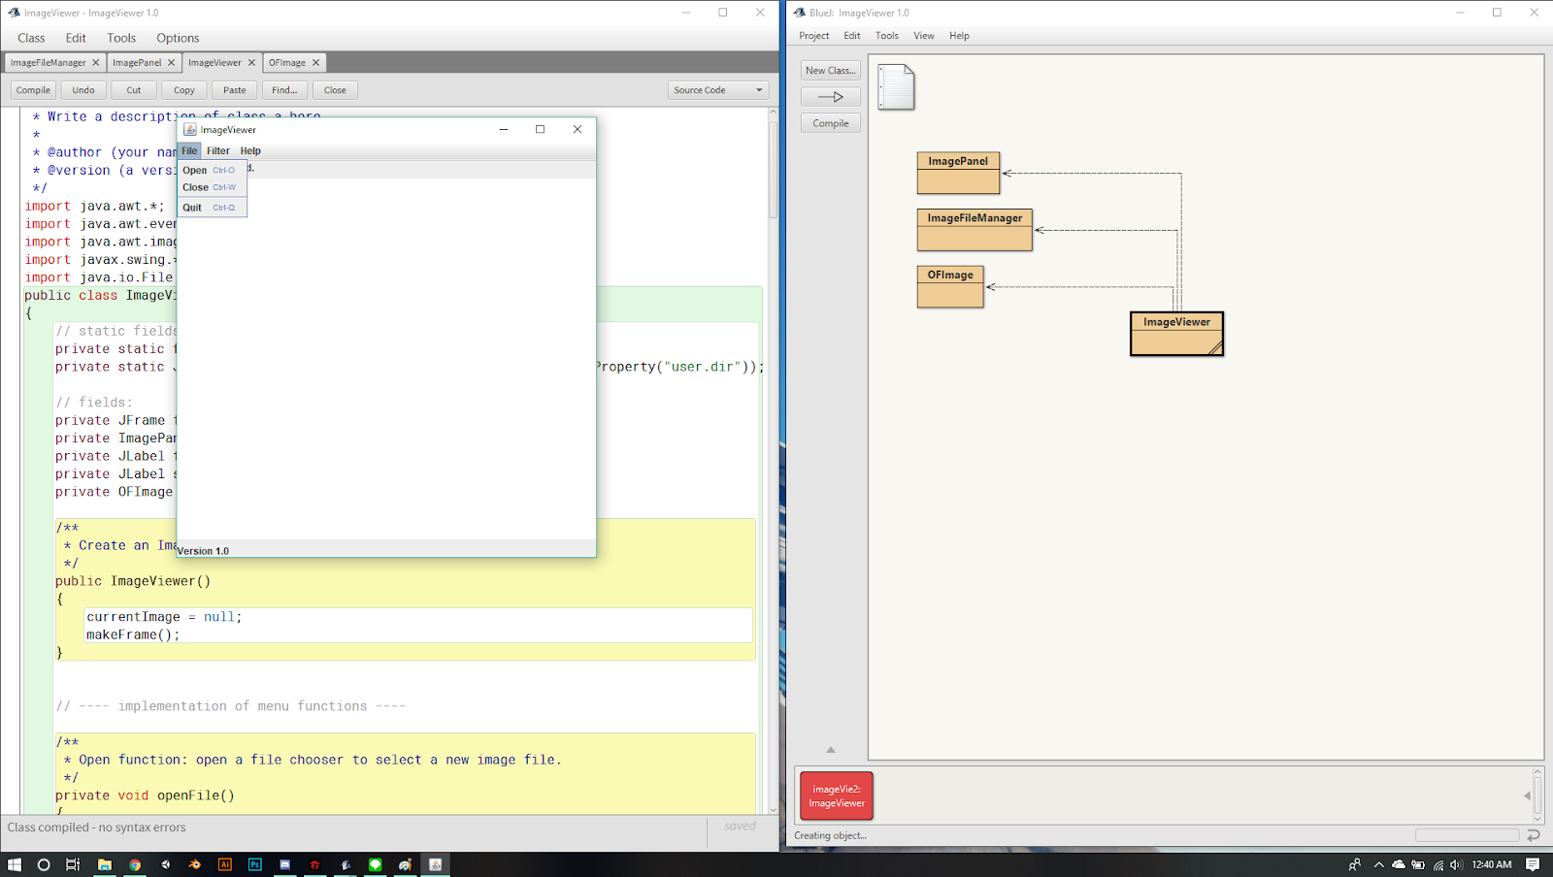
Task: Select the imageVie2 object on the object bench
Action: coord(836,796)
